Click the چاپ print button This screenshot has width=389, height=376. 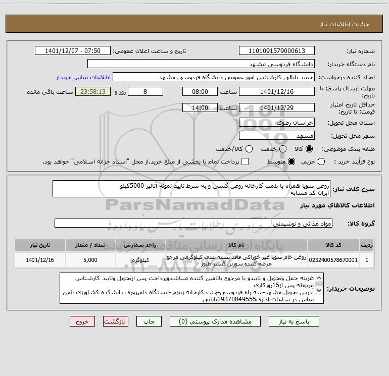click(149, 321)
